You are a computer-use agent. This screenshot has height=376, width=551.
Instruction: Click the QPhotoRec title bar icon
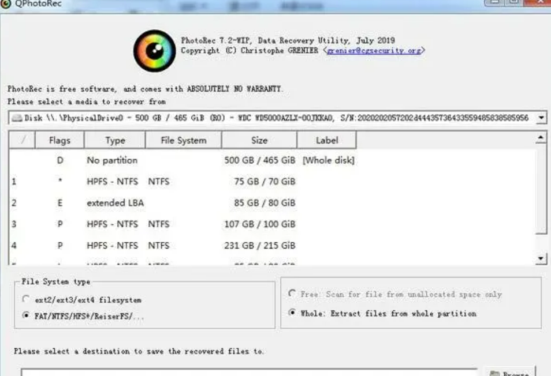[x=6, y=3]
